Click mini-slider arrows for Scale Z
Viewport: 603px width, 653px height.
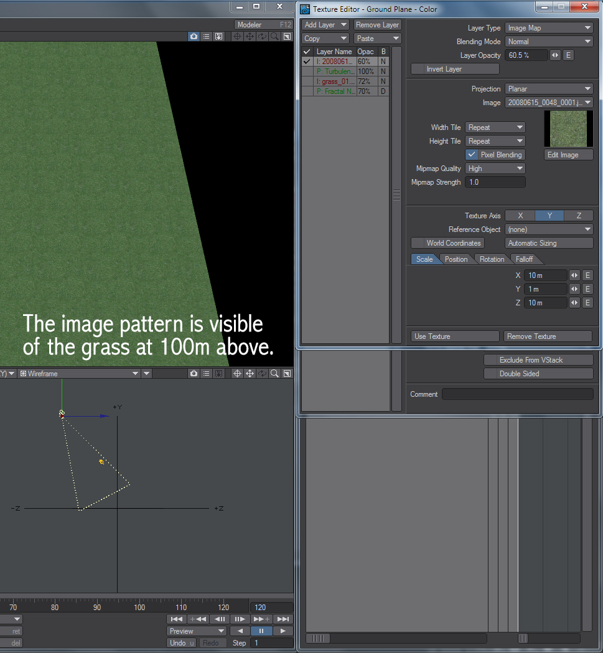[x=574, y=303]
